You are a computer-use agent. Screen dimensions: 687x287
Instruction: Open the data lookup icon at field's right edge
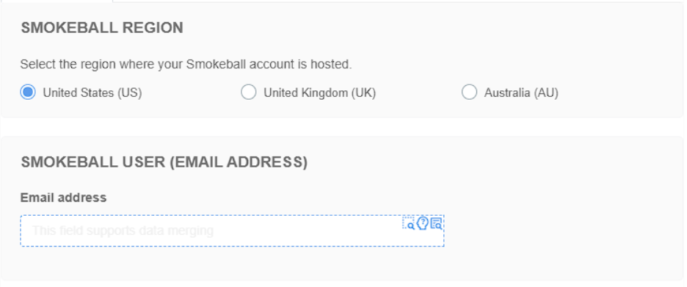coord(436,223)
